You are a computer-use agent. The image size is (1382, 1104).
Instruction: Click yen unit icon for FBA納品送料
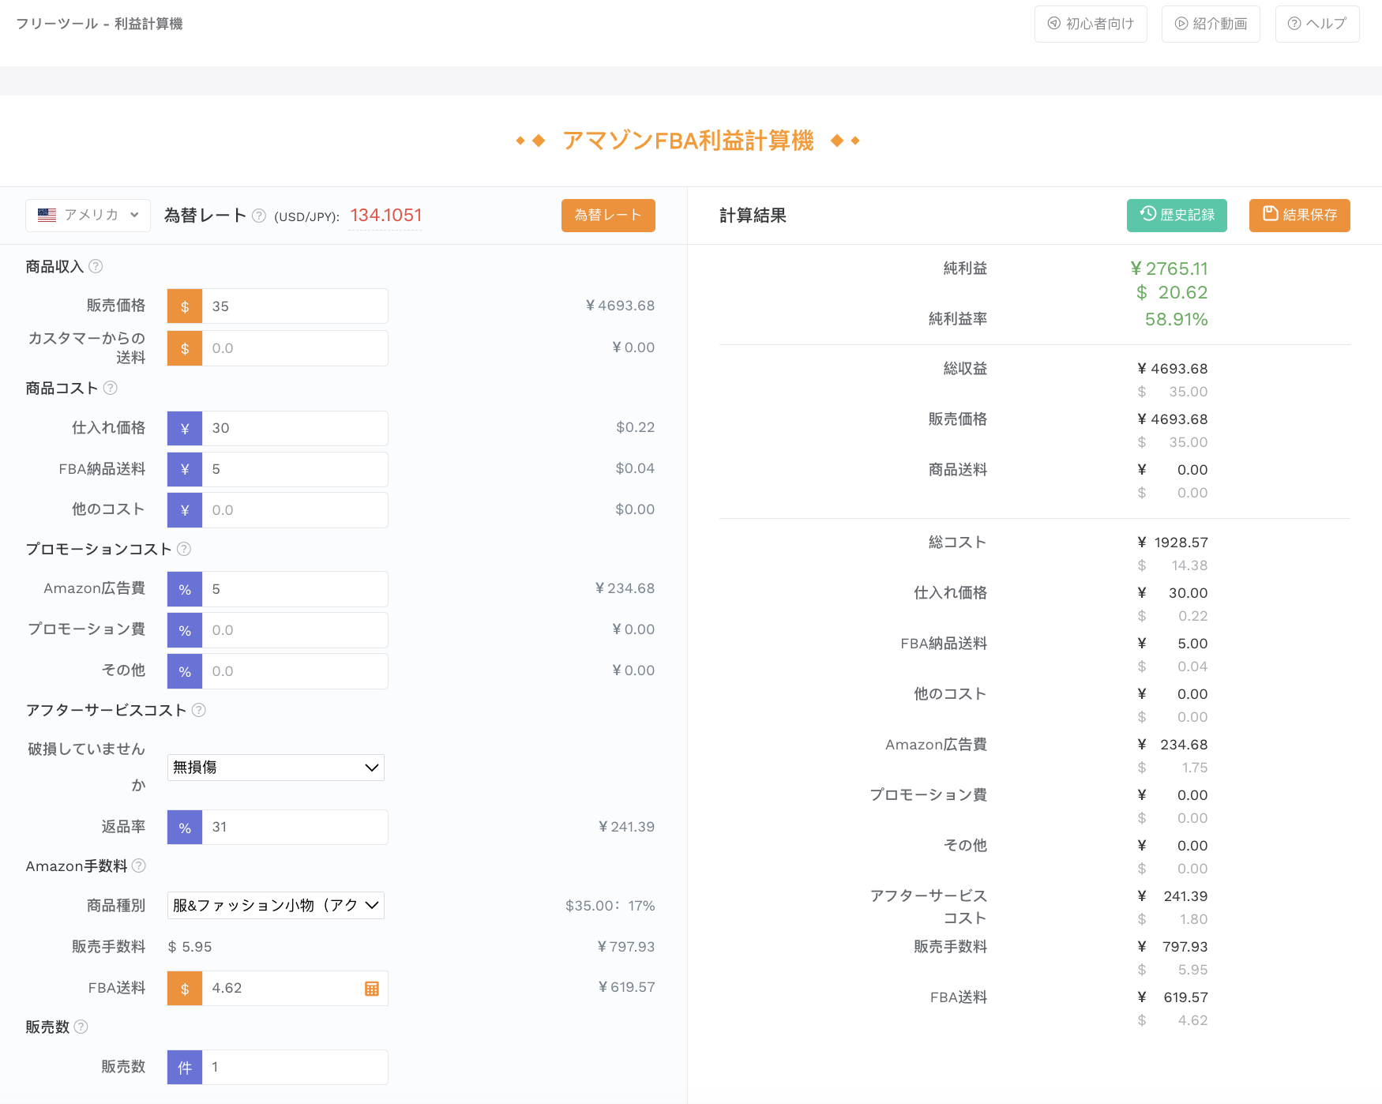click(x=185, y=469)
